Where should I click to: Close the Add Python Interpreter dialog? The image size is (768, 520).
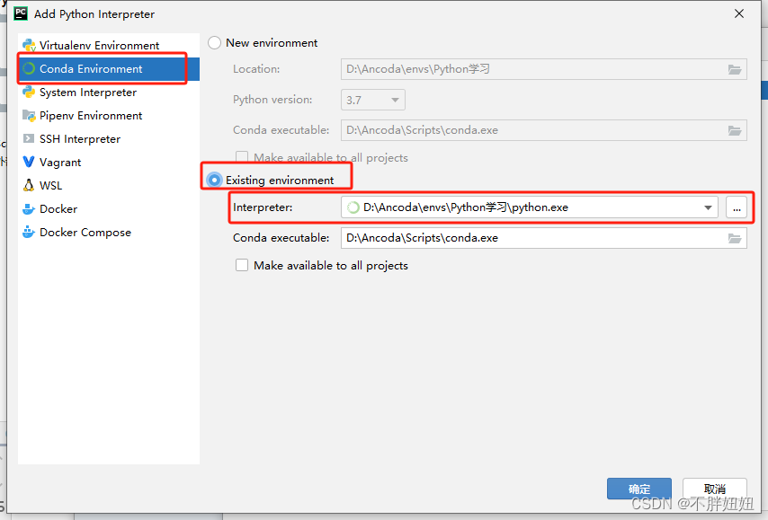[x=739, y=13]
